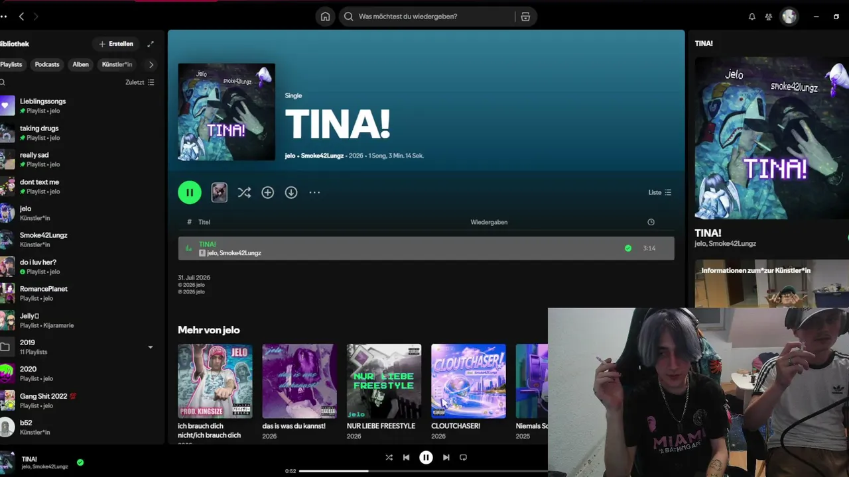The width and height of the screenshot is (849, 477).
Task: Download the TINA! single
Action: pyautogui.click(x=291, y=192)
